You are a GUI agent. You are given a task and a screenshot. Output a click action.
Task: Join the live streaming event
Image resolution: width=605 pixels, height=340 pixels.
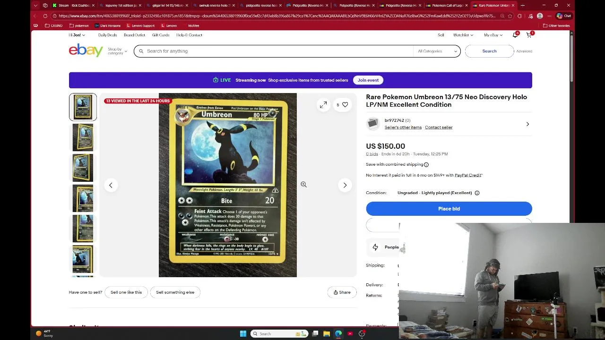tap(368, 80)
